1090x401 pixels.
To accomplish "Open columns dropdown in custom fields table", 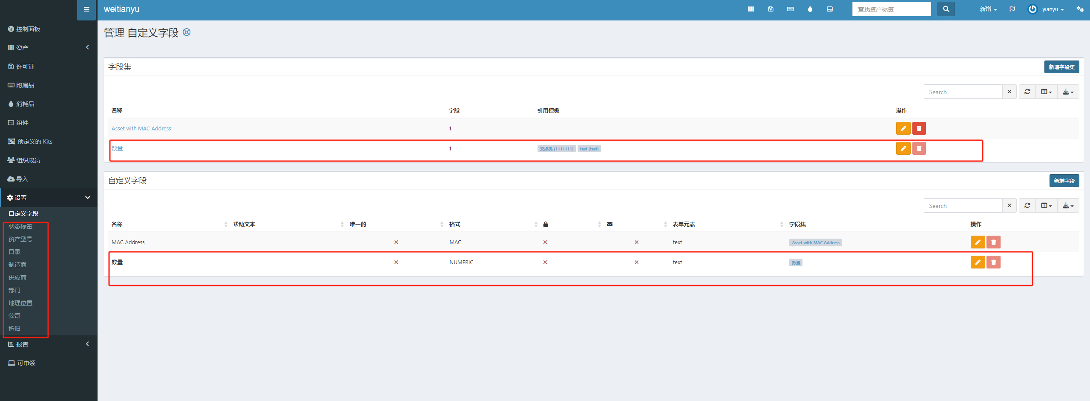I will (x=1046, y=205).
